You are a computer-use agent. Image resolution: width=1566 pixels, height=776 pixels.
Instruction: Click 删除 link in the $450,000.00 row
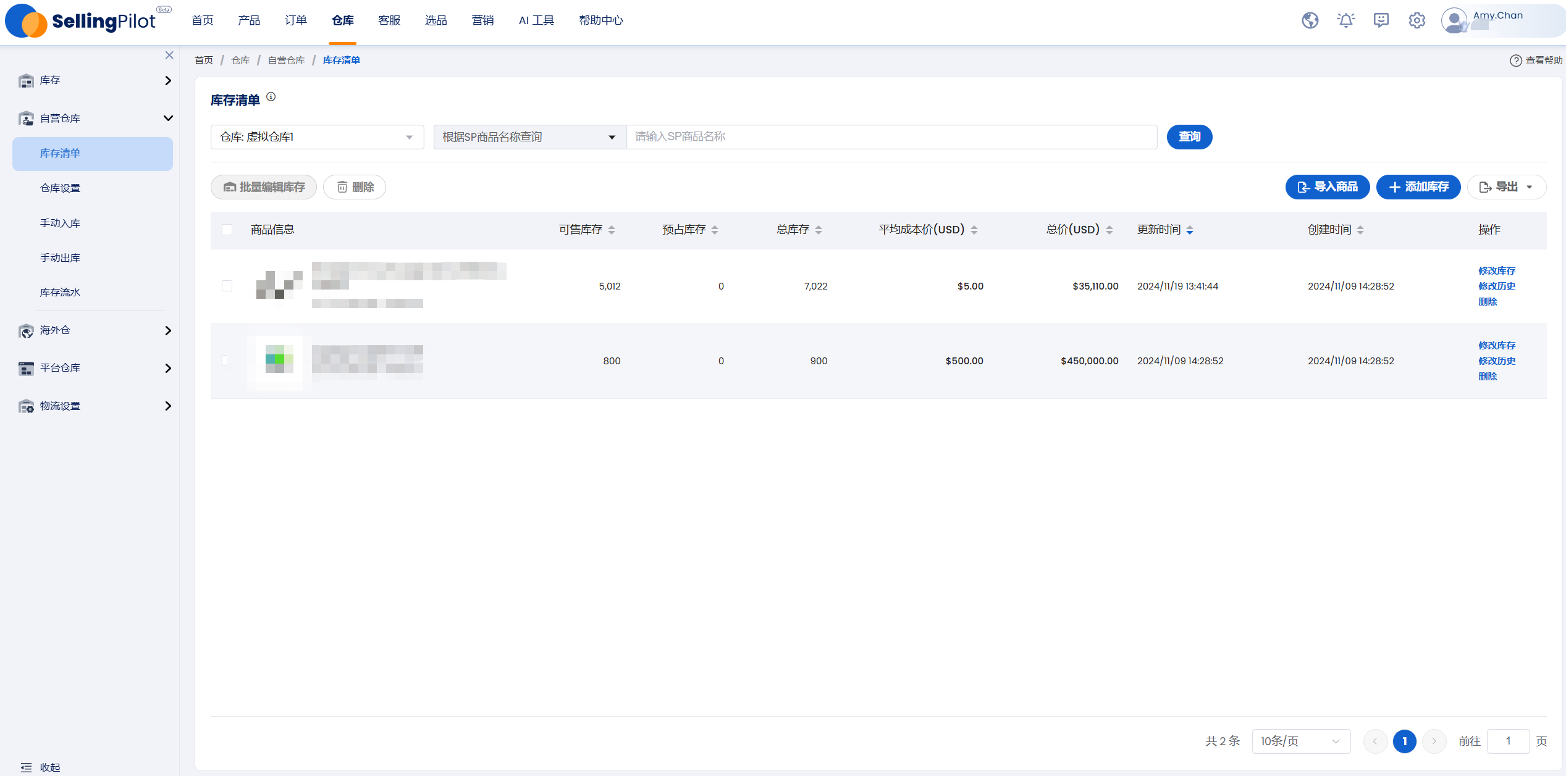(x=1488, y=376)
